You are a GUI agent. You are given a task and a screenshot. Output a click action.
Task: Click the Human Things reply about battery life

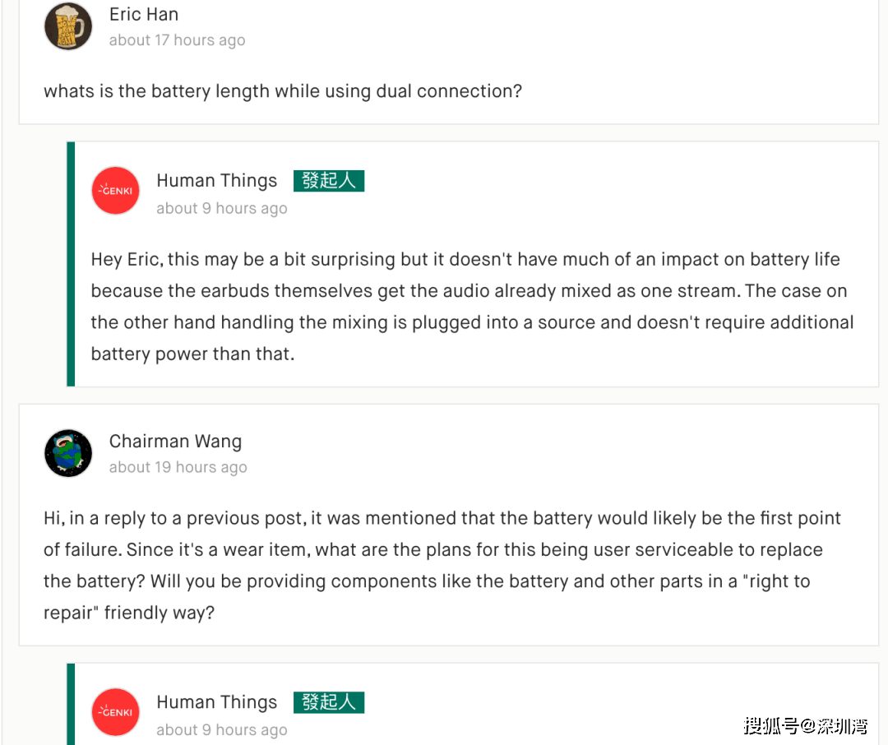472,307
